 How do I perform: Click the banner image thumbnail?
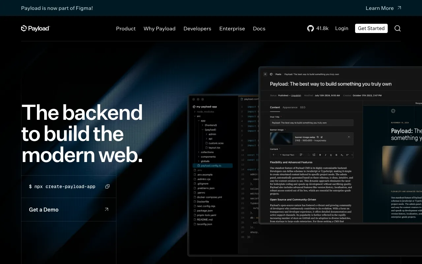click(x=281, y=139)
